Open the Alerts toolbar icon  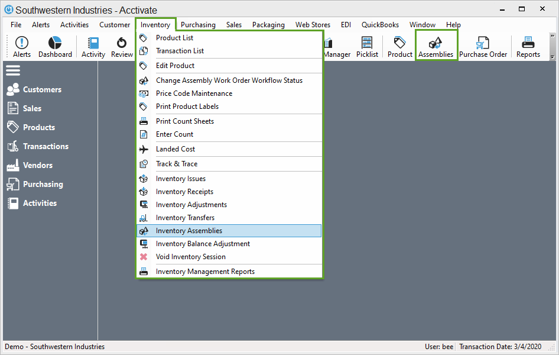[22, 47]
